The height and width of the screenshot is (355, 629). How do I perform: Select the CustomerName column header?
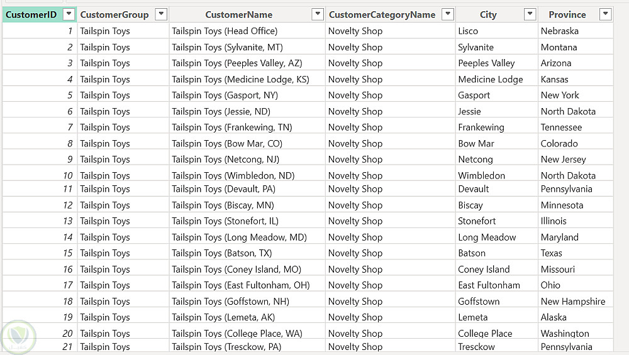(x=238, y=14)
